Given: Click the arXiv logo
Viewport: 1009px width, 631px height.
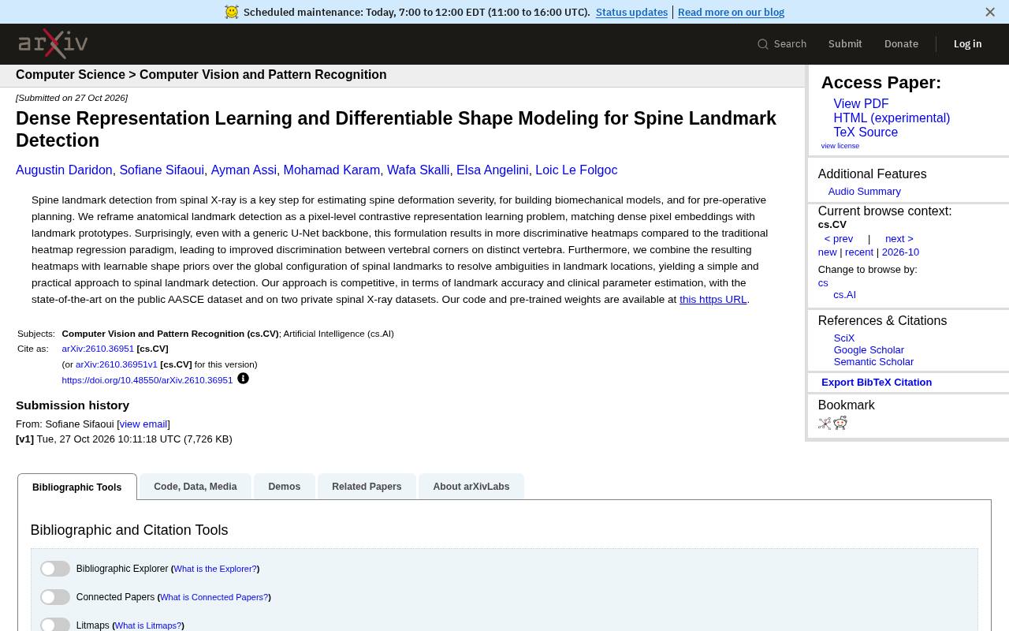Looking at the screenshot, I should 53,43.
